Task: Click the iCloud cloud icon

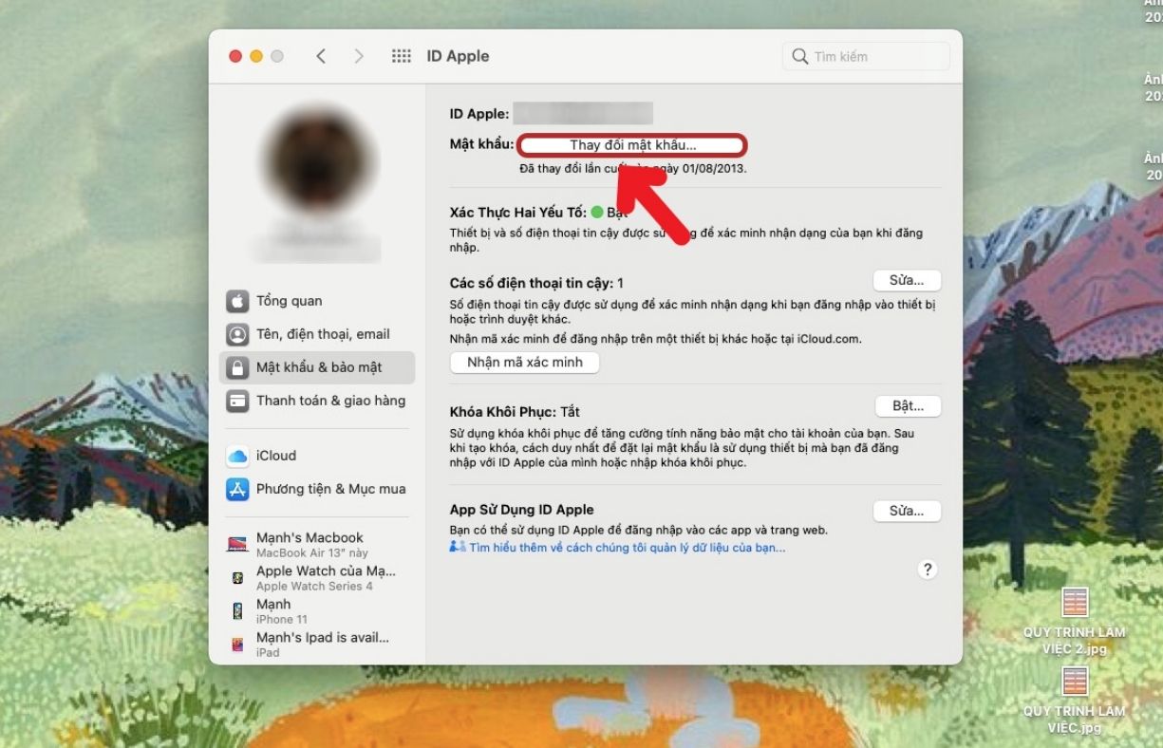Action: pos(237,456)
